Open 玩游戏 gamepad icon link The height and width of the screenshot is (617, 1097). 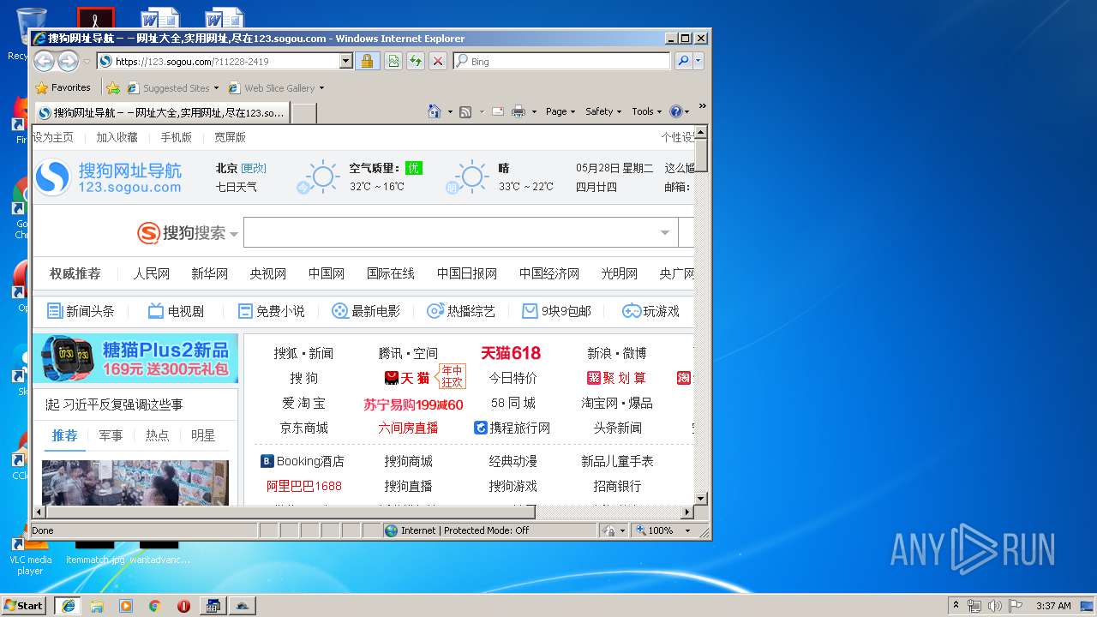650,311
